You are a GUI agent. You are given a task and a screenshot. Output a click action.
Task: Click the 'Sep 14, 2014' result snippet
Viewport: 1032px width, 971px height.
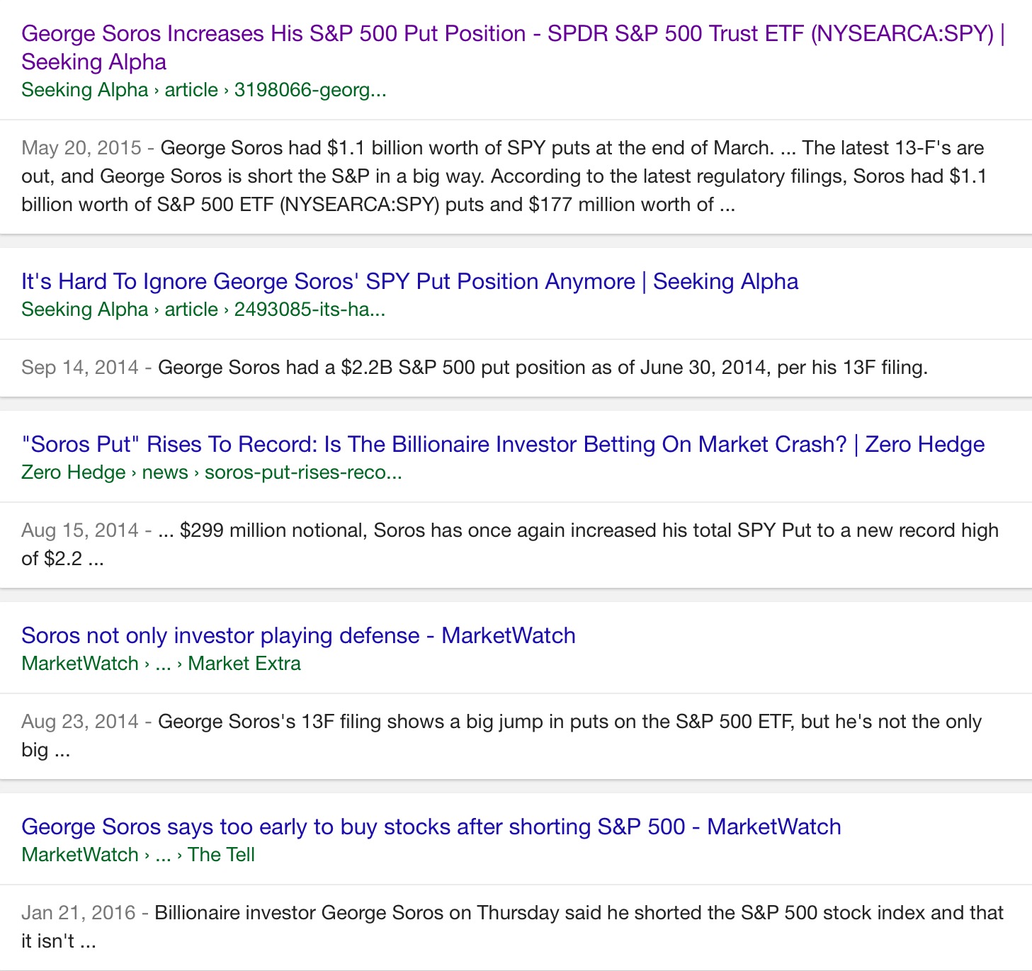point(475,368)
